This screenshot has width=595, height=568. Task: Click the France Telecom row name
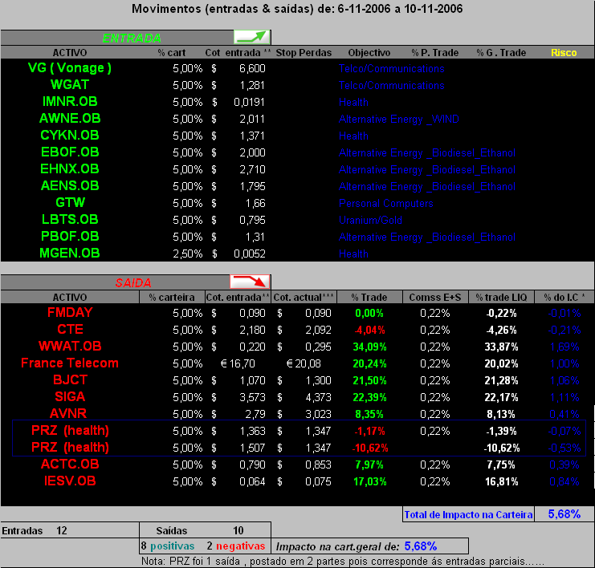(70, 363)
